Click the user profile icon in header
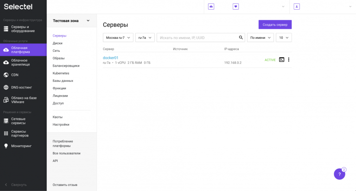 pos(297,6)
